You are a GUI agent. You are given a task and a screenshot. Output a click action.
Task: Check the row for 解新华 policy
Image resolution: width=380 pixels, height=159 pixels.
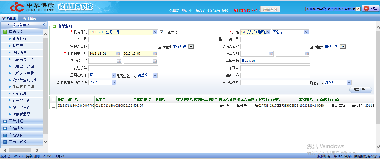[x=53, y=106]
